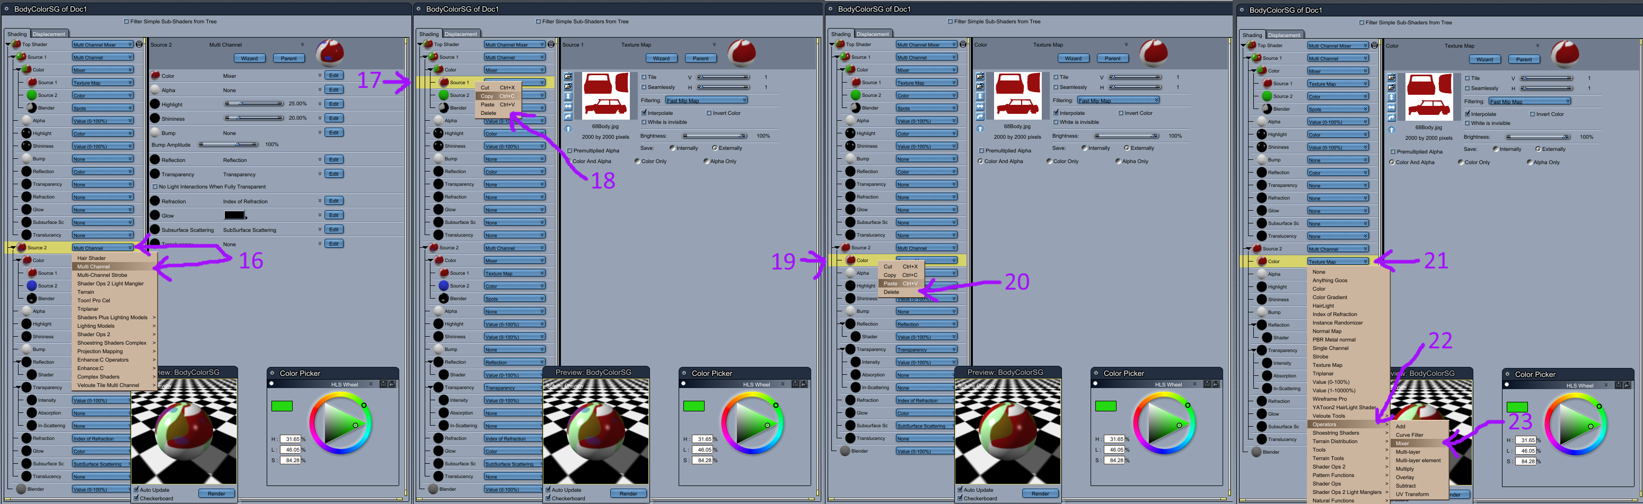The height and width of the screenshot is (504, 1643).
Task: Click Edit button for Highlight row in leftmost window
Action: click(x=333, y=104)
